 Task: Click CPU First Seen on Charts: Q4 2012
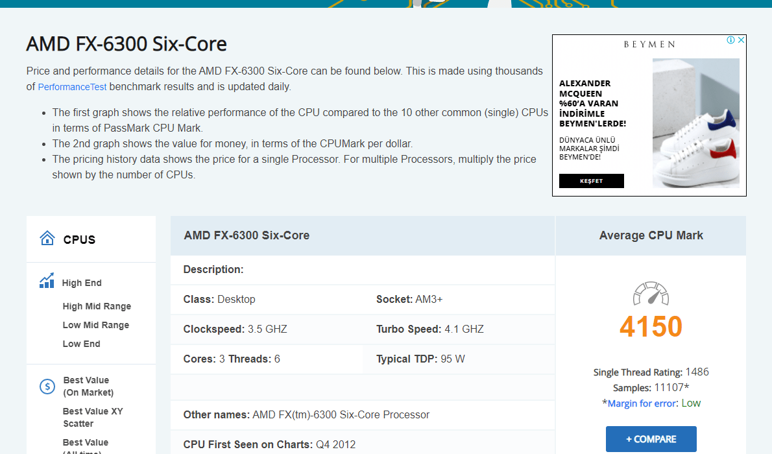click(x=269, y=445)
